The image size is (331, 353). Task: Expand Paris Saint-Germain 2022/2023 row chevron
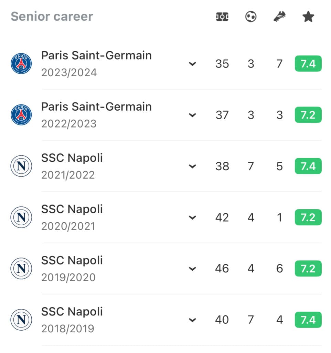pos(192,115)
